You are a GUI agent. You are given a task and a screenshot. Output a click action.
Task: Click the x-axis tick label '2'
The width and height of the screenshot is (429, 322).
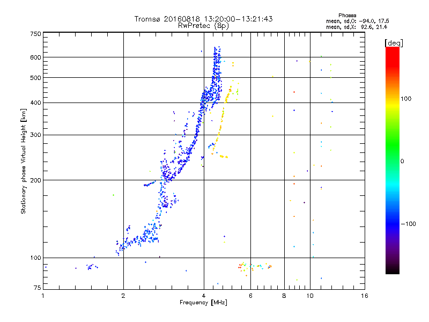[123, 296]
